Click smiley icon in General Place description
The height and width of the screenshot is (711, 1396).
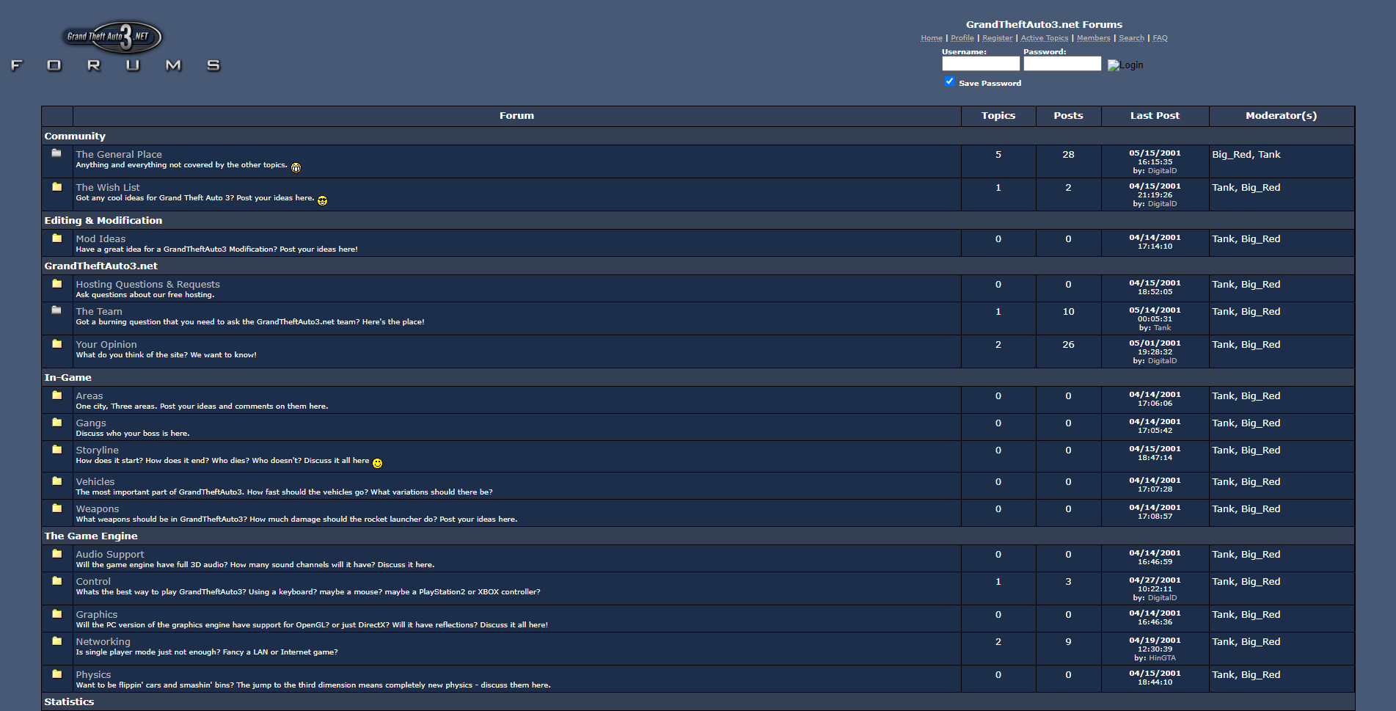[x=296, y=167]
